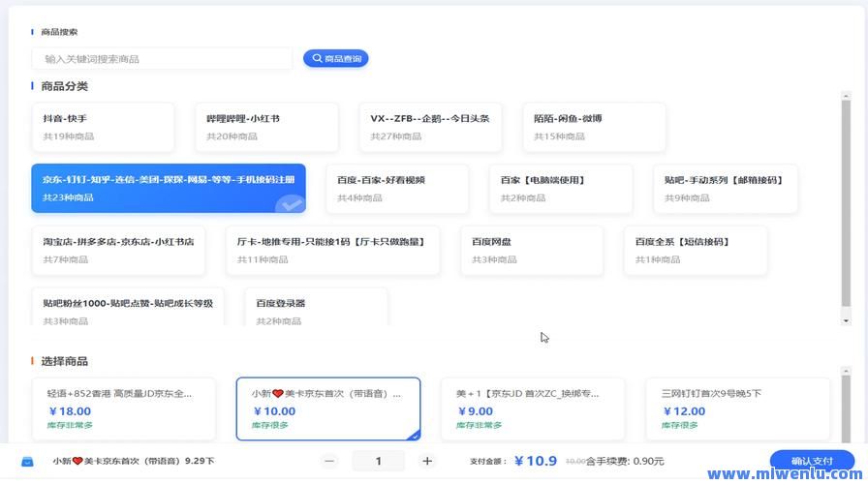Click the shopping bag icon in bottom bar
Viewport: 868px width, 484px height.
pos(27,462)
